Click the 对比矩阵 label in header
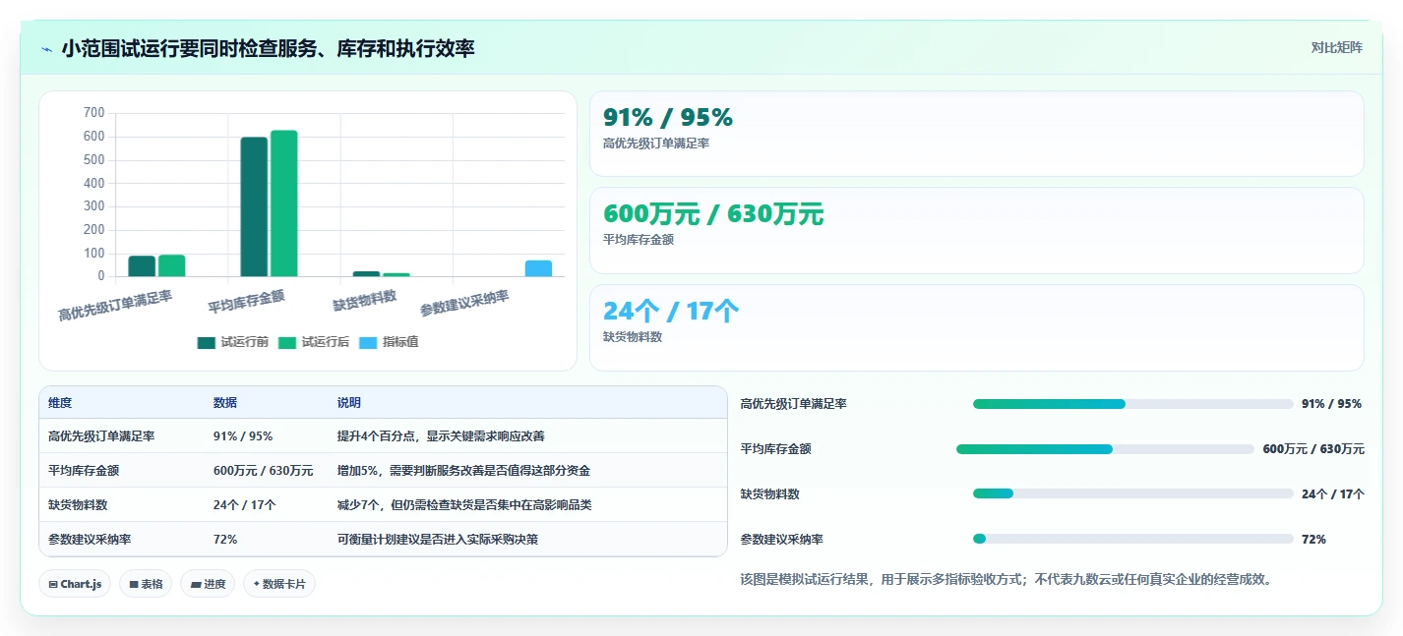1403x636 pixels. 1336,47
